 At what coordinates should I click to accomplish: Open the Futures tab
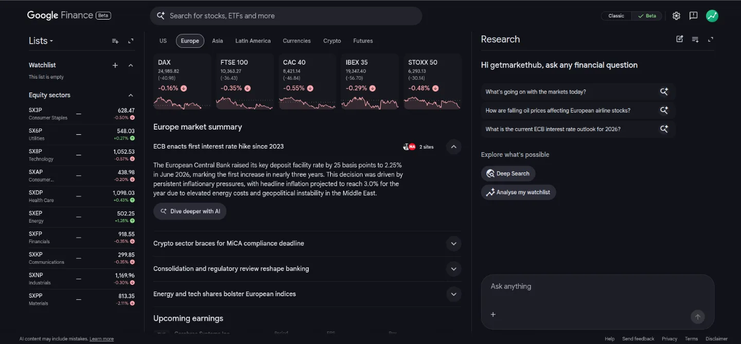point(363,41)
